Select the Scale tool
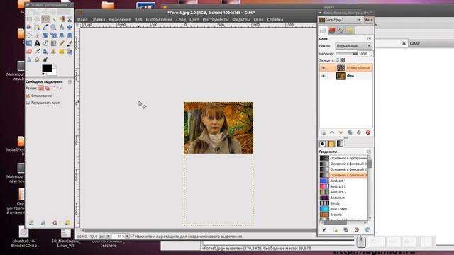 point(54,35)
